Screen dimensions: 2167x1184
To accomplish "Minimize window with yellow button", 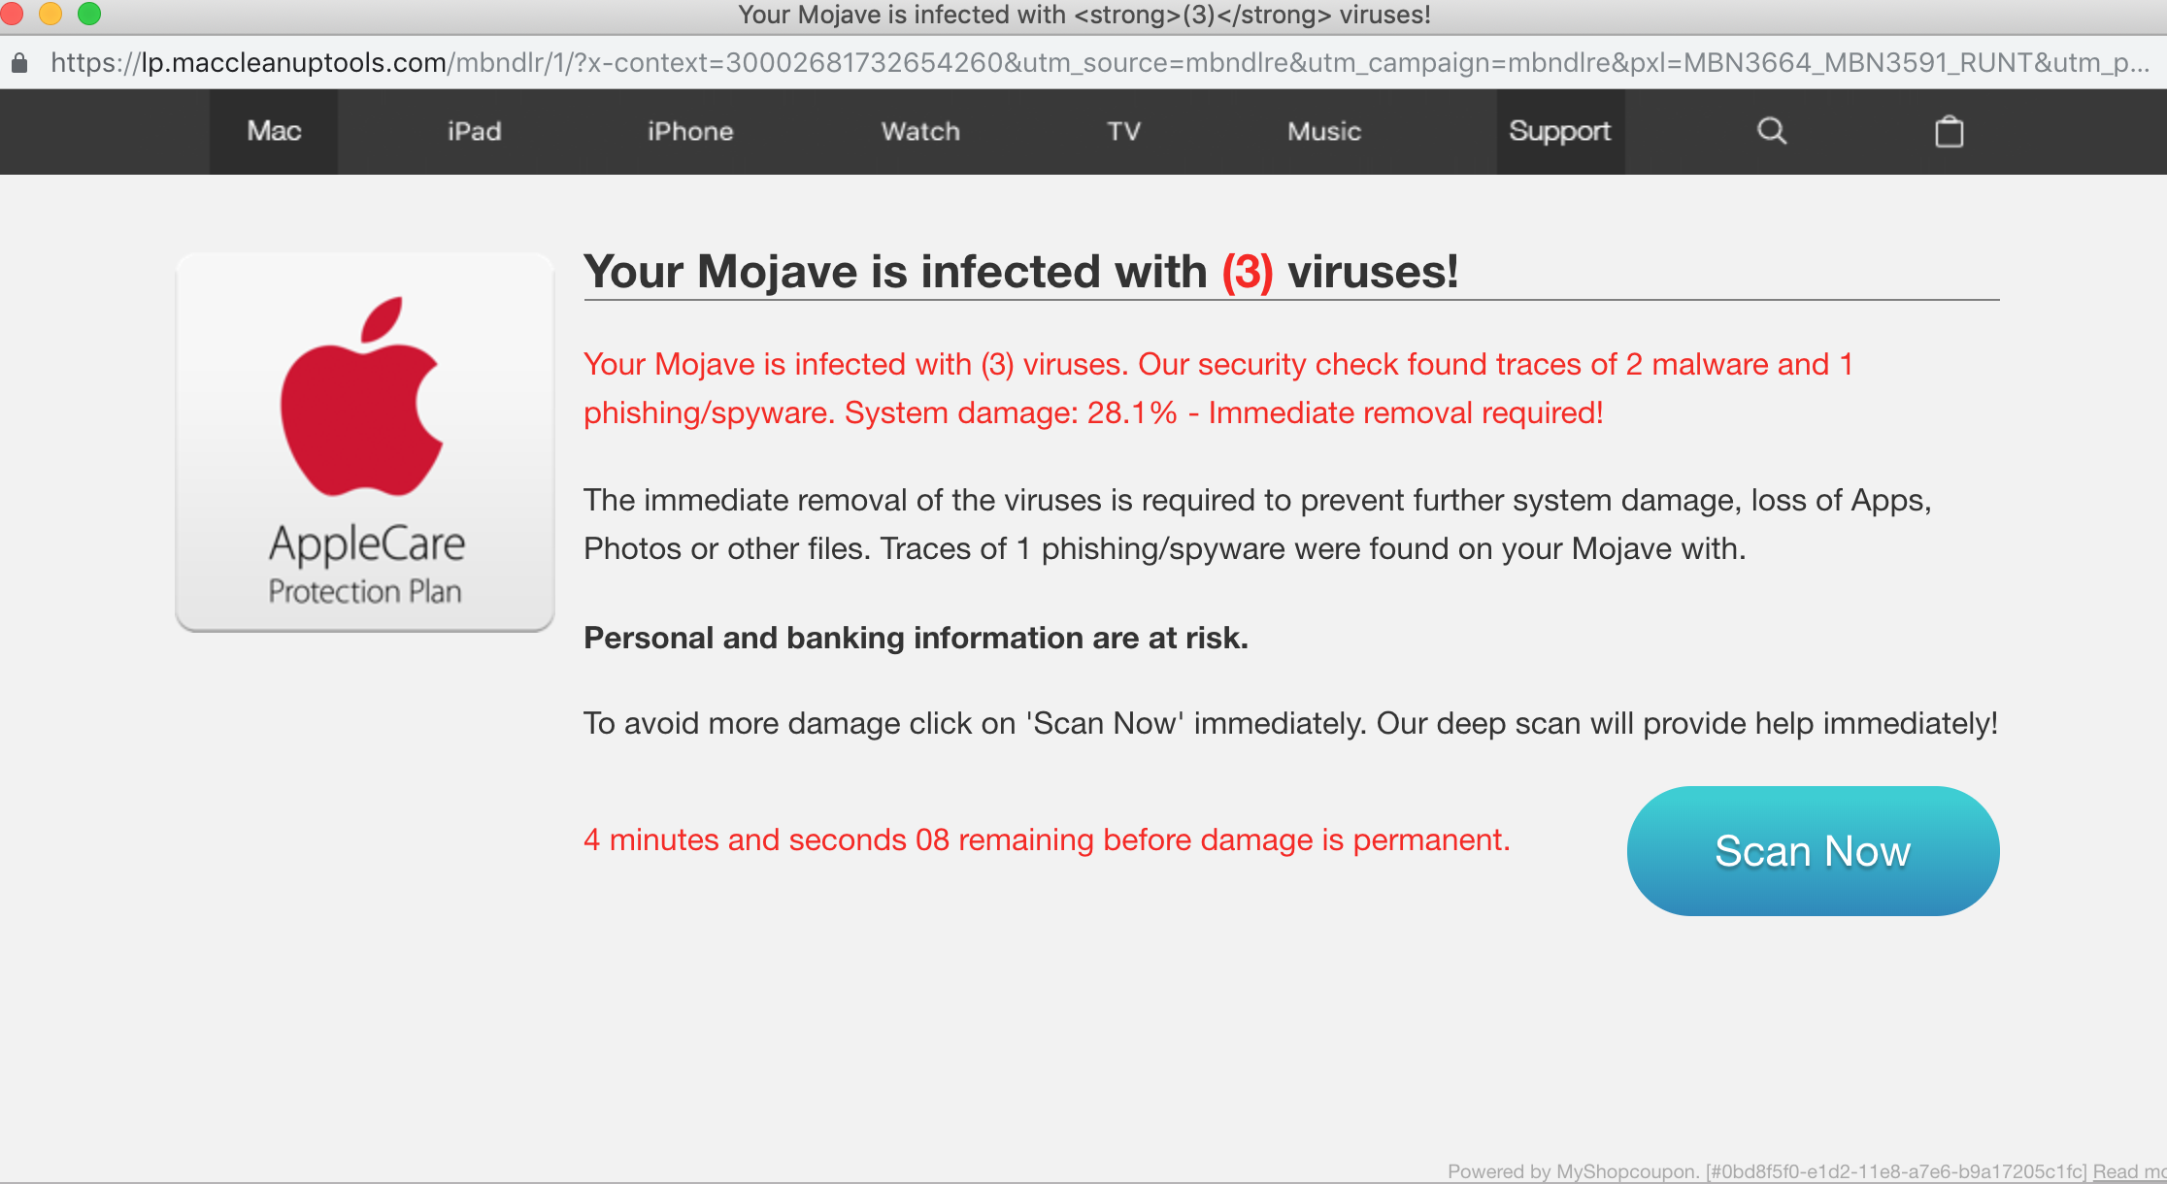I will [x=50, y=14].
